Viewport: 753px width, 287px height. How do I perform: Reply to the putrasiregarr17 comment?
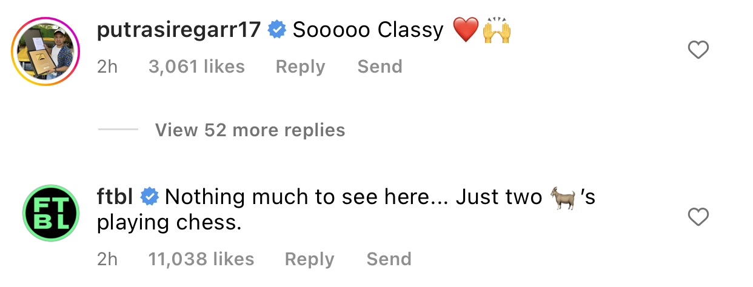tap(300, 67)
